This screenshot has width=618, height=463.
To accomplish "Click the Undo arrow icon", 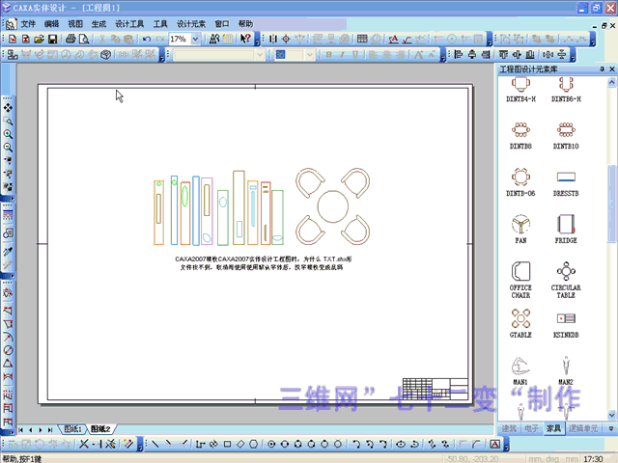I will point(146,39).
